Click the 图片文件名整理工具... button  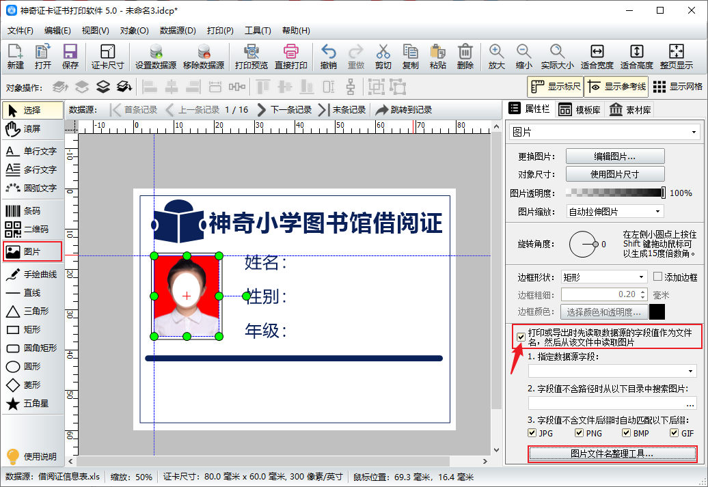612,454
